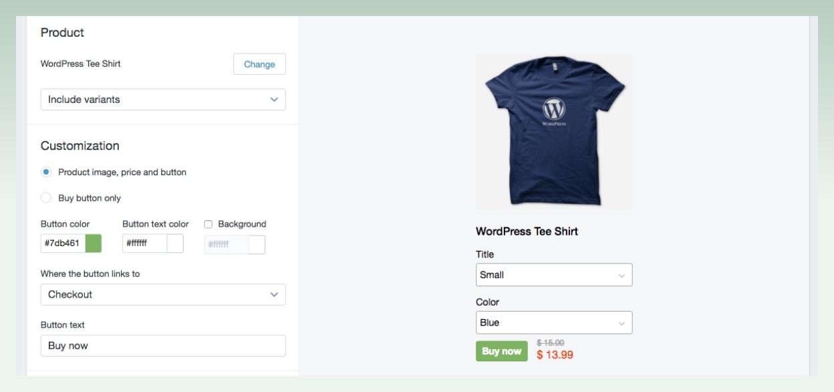Click the Change button to swap products
This screenshot has height=392, width=834.
click(x=259, y=64)
